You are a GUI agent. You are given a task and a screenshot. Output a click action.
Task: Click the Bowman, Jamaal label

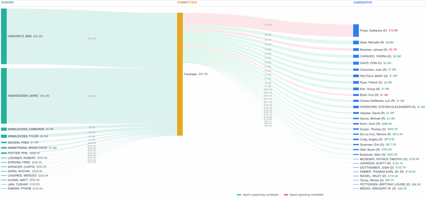[374, 49]
